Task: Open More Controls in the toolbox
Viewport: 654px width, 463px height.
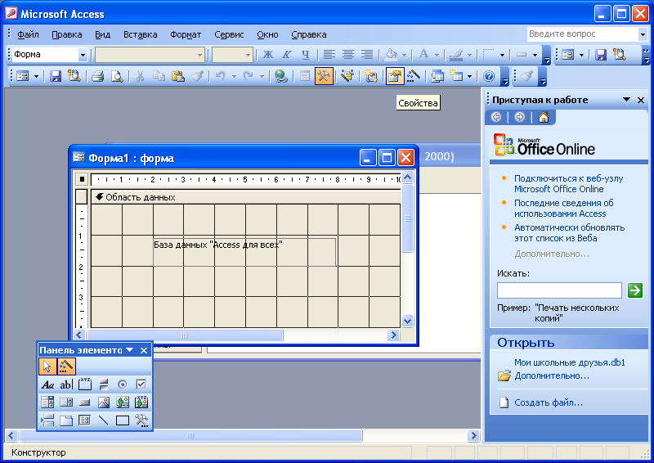Action: coord(141,420)
